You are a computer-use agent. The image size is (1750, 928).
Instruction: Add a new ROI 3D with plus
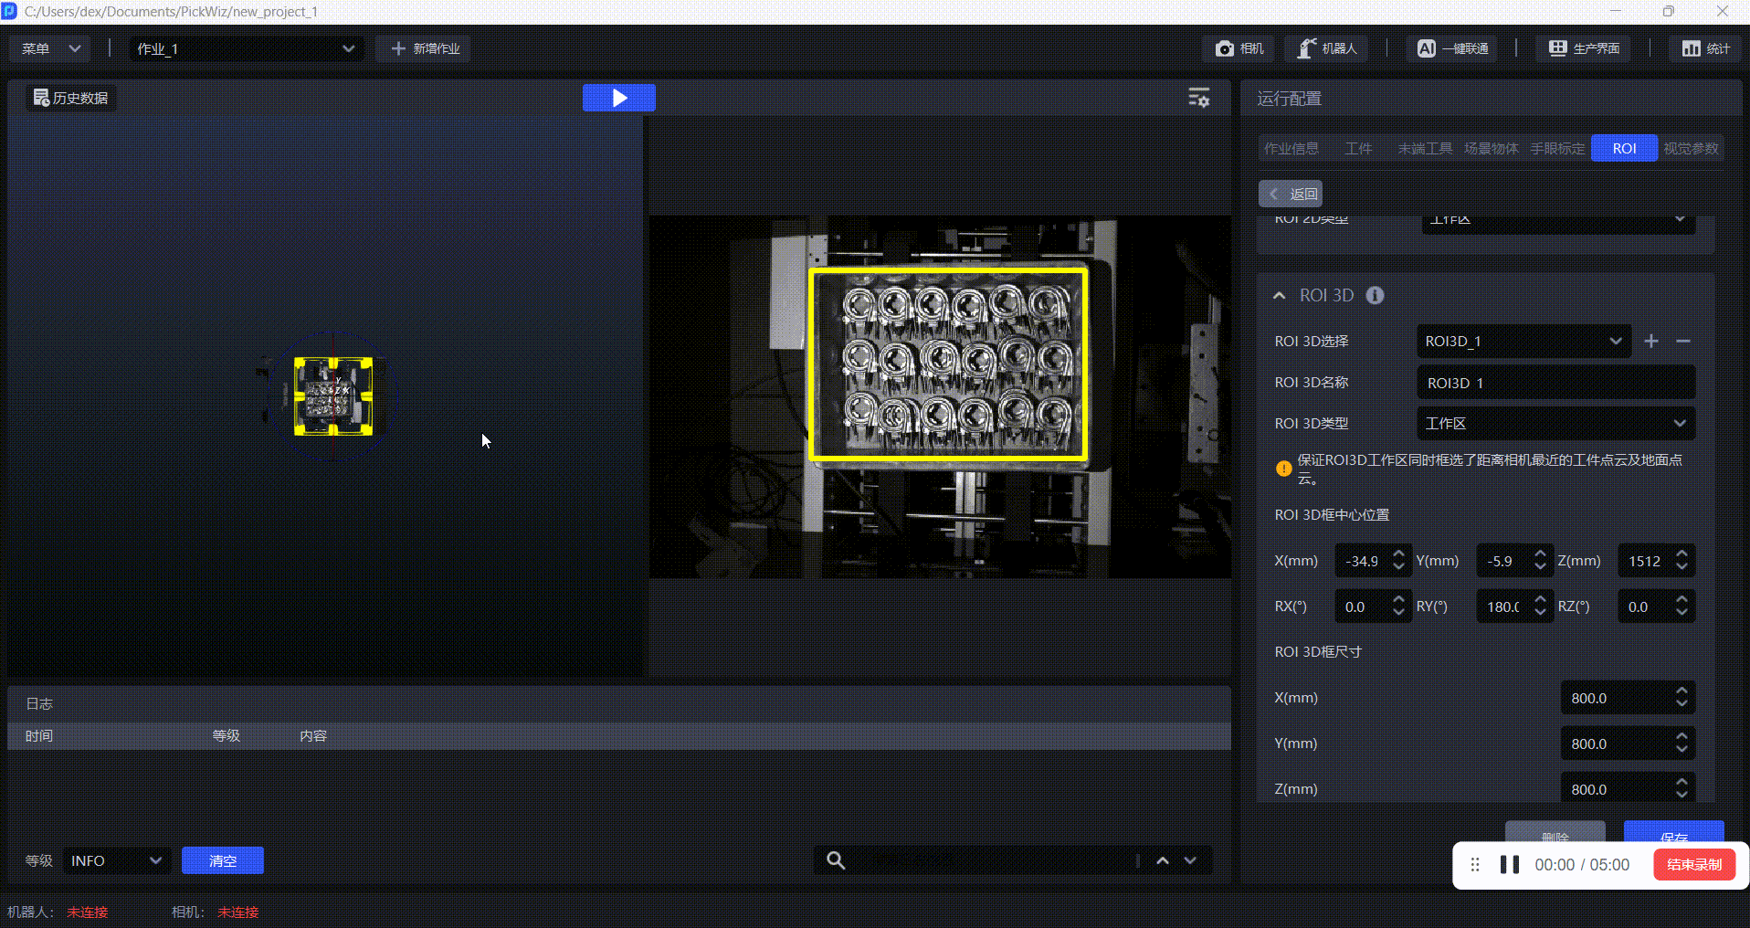1651,341
